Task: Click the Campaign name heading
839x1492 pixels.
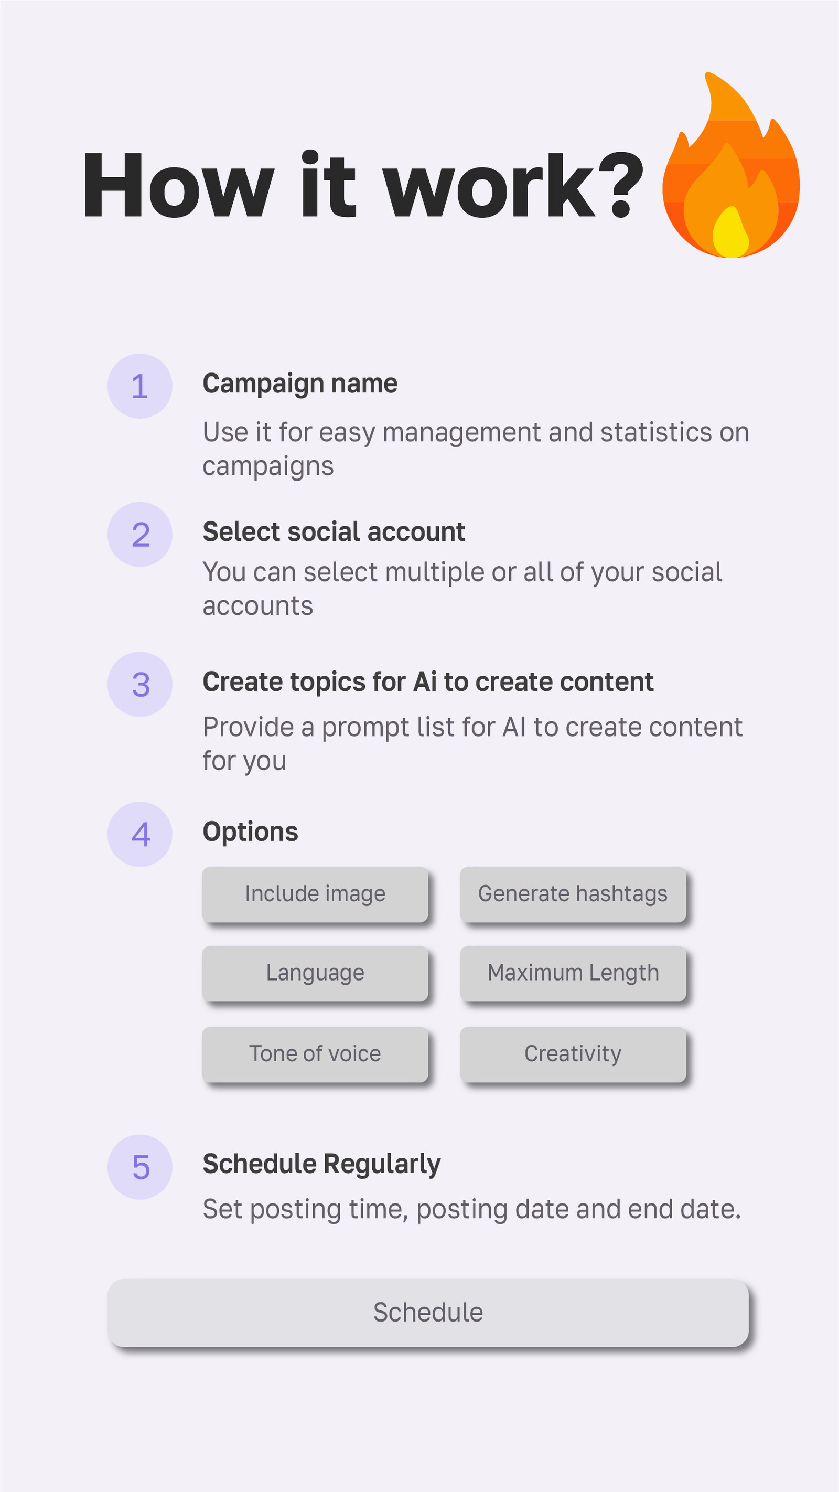Action: click(x=300, y=385)
